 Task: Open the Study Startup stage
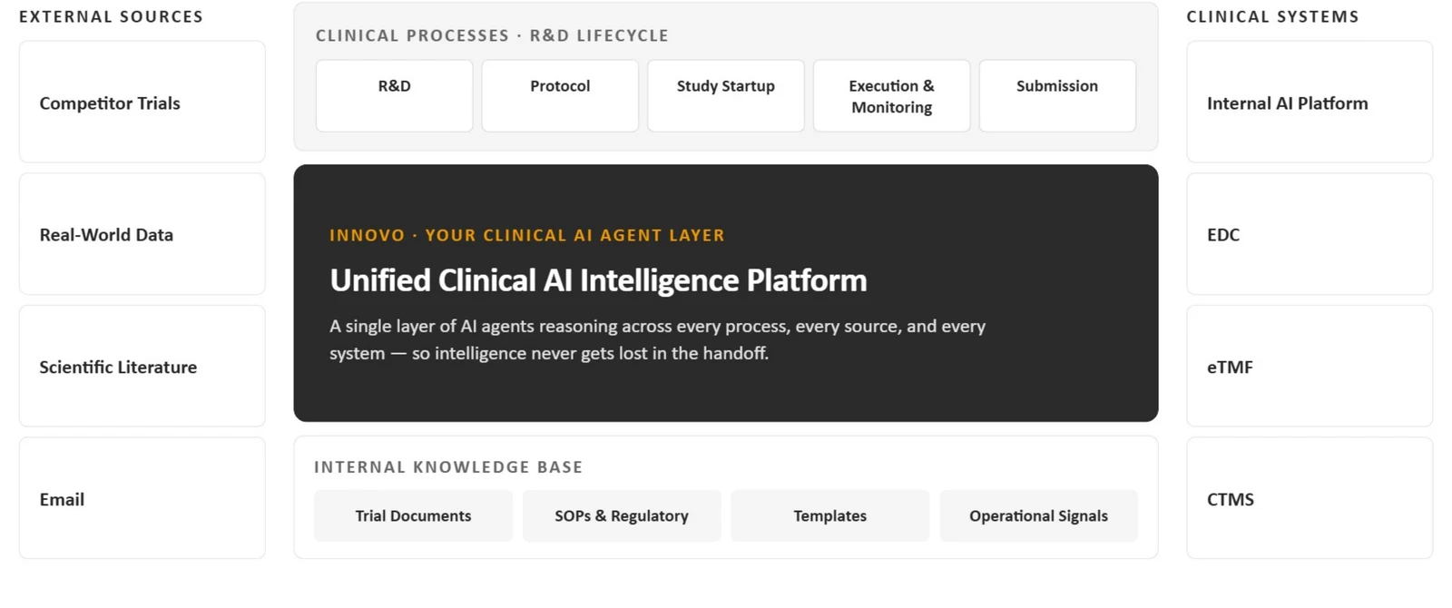point(726,96)
